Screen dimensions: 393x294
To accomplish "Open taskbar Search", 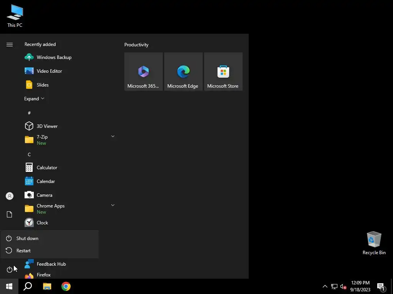I will pyautogui.click(x=28, y=286).
